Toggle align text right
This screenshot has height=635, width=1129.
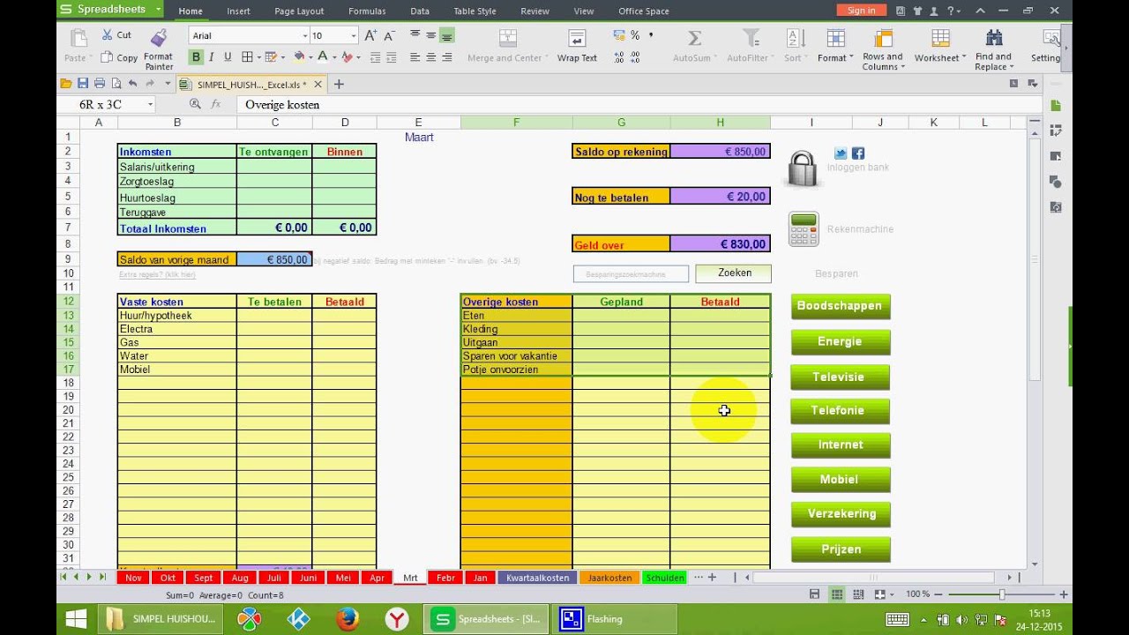pyautogui.click(x=446, y=57)
